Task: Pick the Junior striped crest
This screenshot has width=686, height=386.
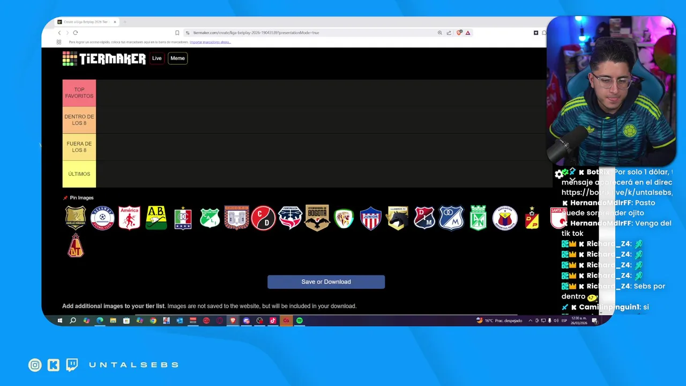Action: click(x=370, y=218)
